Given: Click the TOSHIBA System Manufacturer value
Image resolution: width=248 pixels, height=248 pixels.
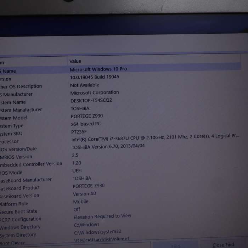Looking at the screenshot, I should click(80, 108).
